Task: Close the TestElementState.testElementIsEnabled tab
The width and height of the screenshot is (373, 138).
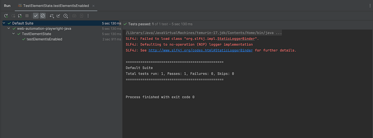Action: [94, 6]
